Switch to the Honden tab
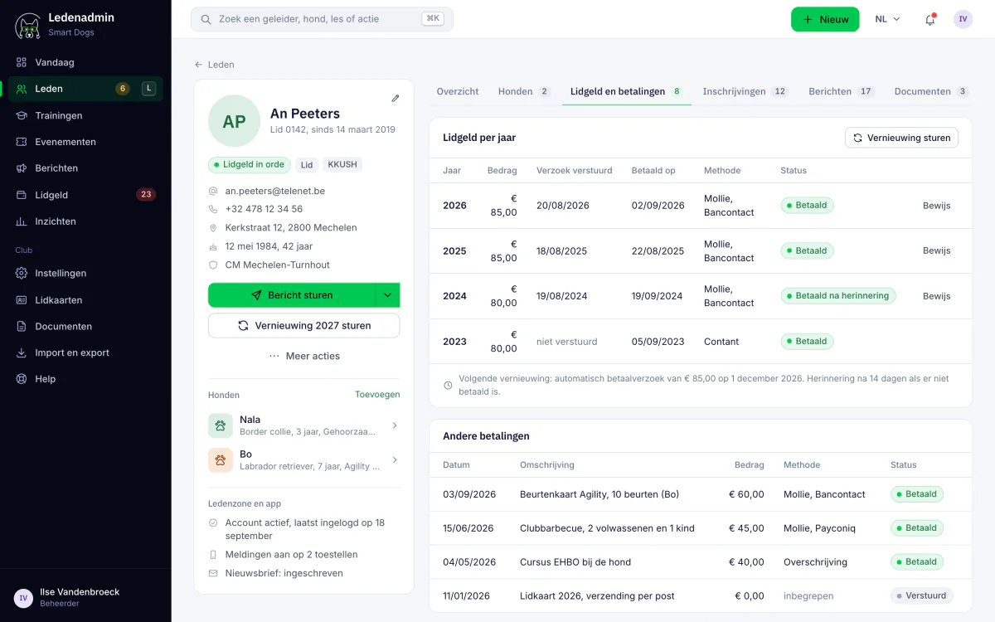The width and height of the screenshot is (995, 622). (524, 91)
